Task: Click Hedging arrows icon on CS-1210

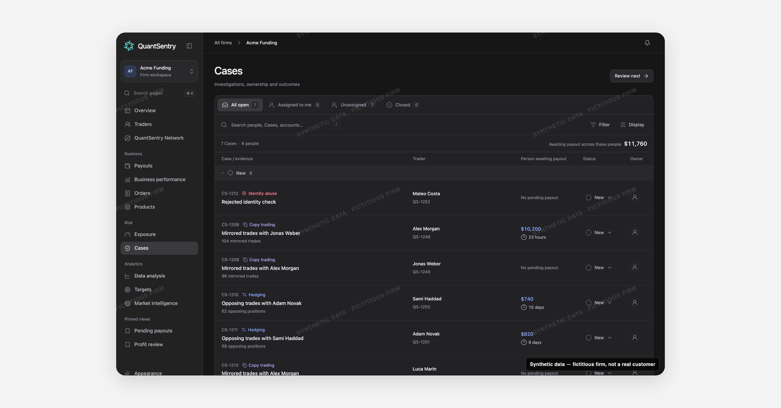Action: 244,295
